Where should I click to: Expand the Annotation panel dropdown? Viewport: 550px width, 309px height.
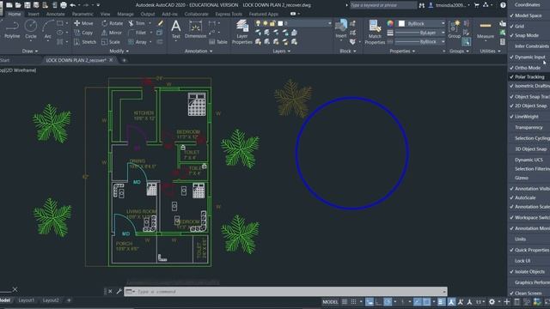pos(199,51)
